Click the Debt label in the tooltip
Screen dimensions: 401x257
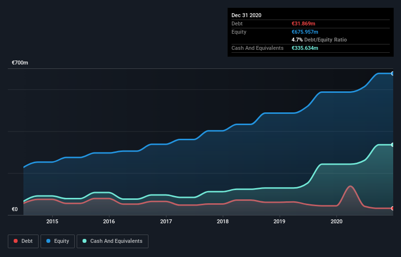[237, 23]
